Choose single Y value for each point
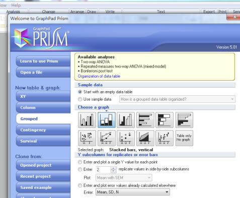 tap(80, 162)
